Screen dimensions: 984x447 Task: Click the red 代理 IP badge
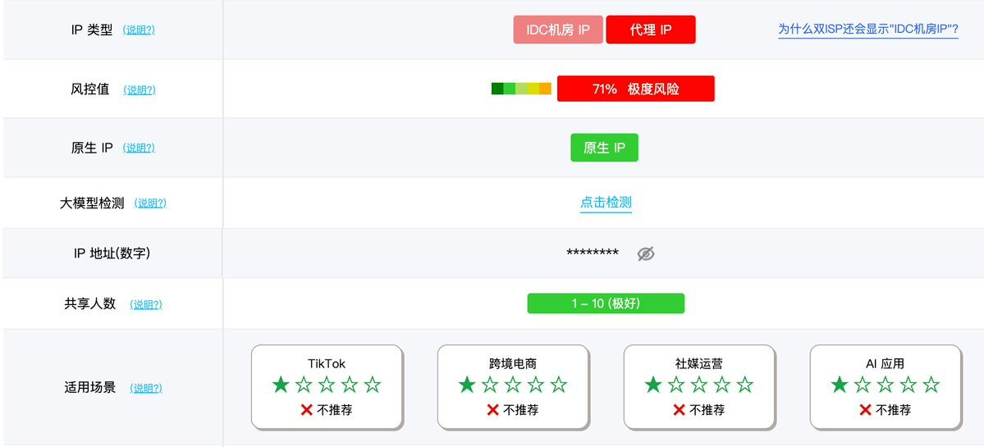[651, 30]
